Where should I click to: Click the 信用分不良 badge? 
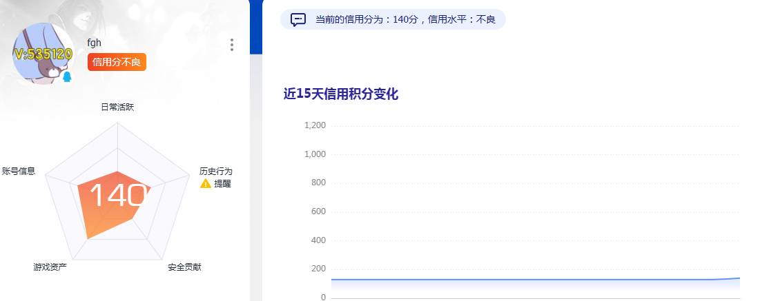tap(117, 62)
